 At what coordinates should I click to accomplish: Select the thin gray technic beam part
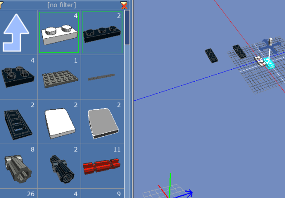[x=102, y=77]
